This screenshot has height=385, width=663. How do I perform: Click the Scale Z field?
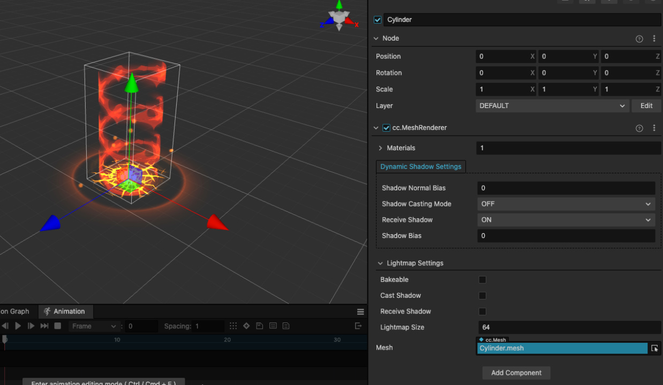[631, 89]
